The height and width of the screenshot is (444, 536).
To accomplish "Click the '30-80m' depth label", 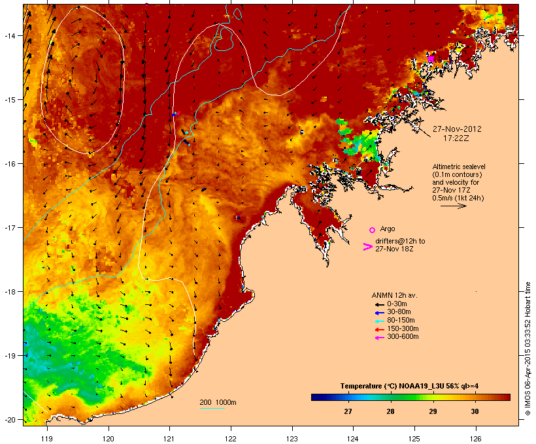I will (x=399, y=312).
